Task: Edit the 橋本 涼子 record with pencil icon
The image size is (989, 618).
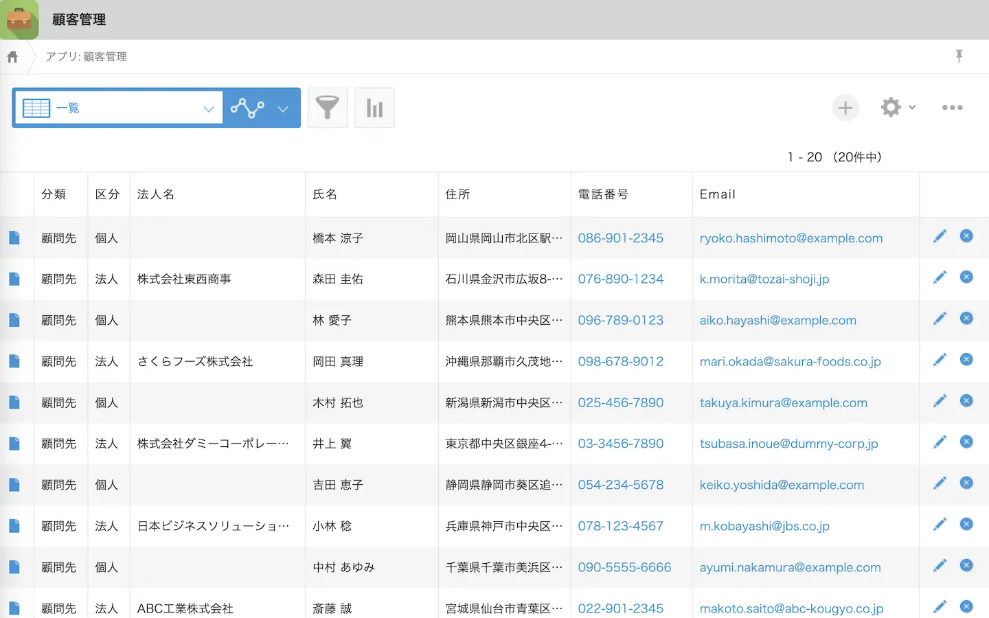Action: (x=940, y=237)
